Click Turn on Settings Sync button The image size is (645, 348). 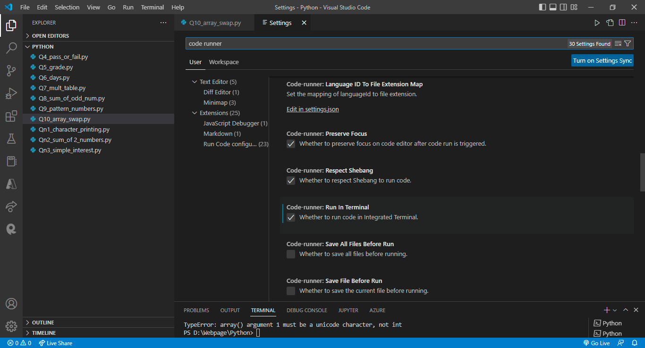pos(603,61)
